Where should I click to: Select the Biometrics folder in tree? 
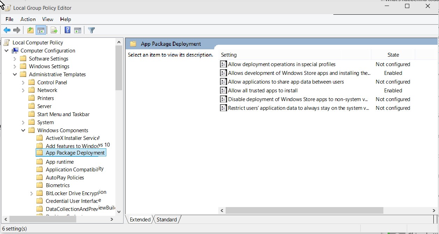click(x=58, y=185)
